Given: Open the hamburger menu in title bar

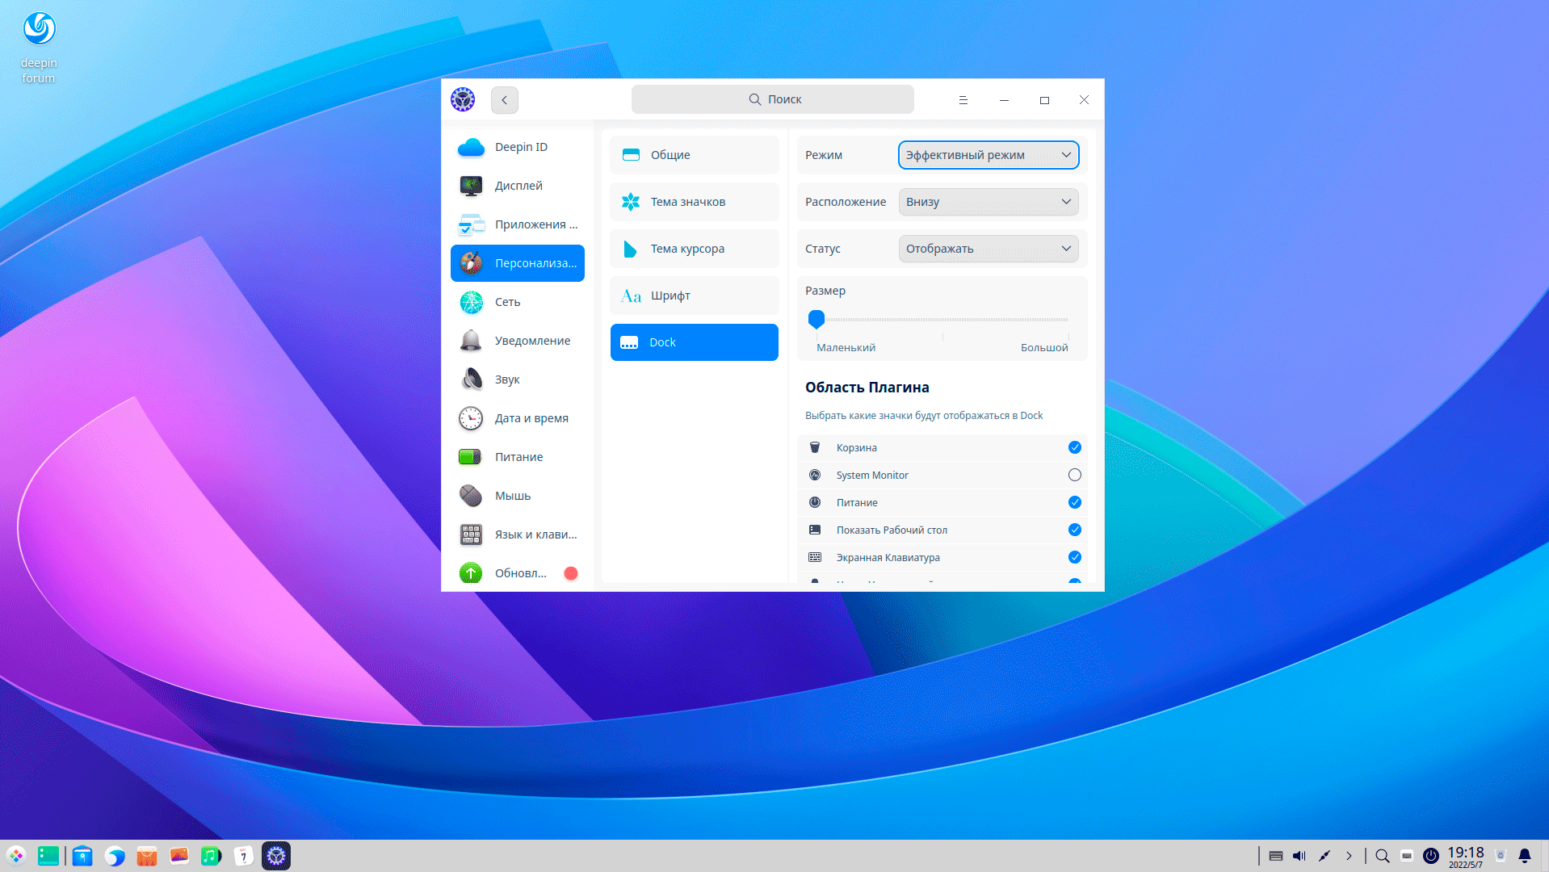Looking at the screenshot, I should point(963,100).
